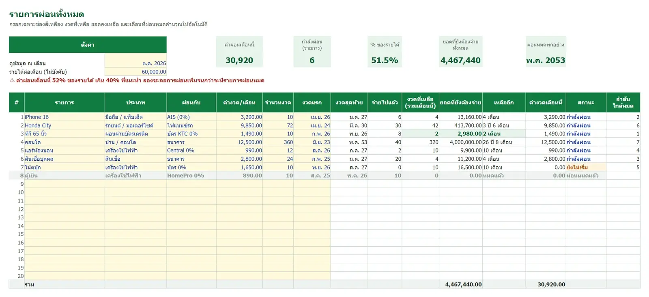Select the ค่าผ่อนเดือนนี้ summary value 30,920
This screenshot has height=297, width=649.
tap(239, 60)
